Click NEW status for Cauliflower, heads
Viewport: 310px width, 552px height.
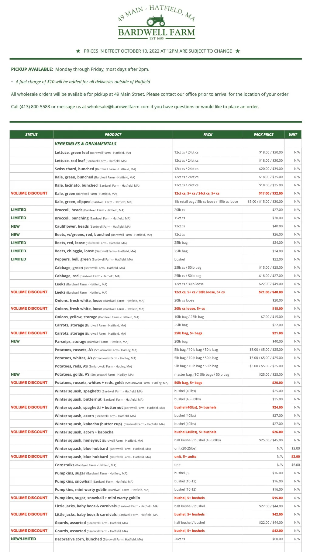click(x=15, y=226)
